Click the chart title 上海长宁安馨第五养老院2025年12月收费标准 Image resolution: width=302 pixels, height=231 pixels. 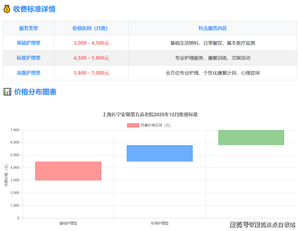coord(150,114)
